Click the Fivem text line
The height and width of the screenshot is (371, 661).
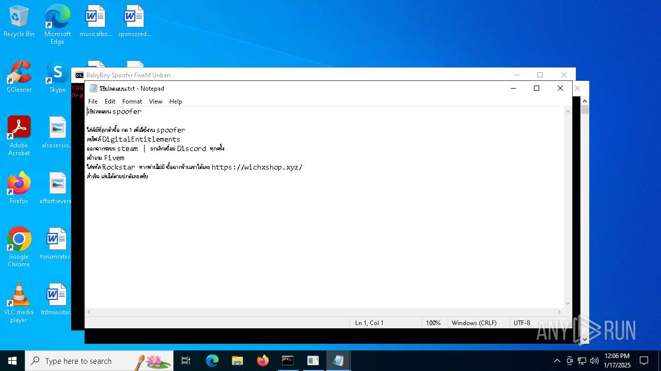(106, 158)
